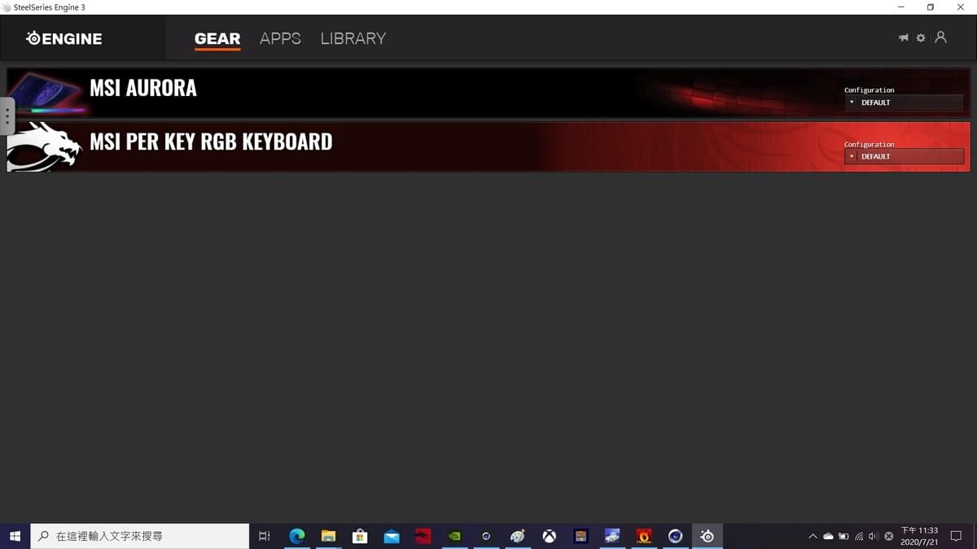
Task: Select MSI PER KEY RGB KEYBOARD device
Action: point(488,146)
